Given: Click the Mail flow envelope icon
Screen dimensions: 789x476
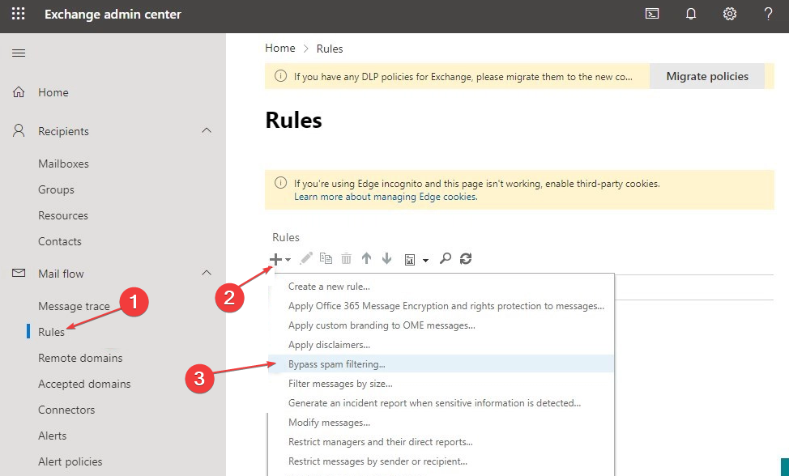Looking at the screenshot, I should [19, 273].
